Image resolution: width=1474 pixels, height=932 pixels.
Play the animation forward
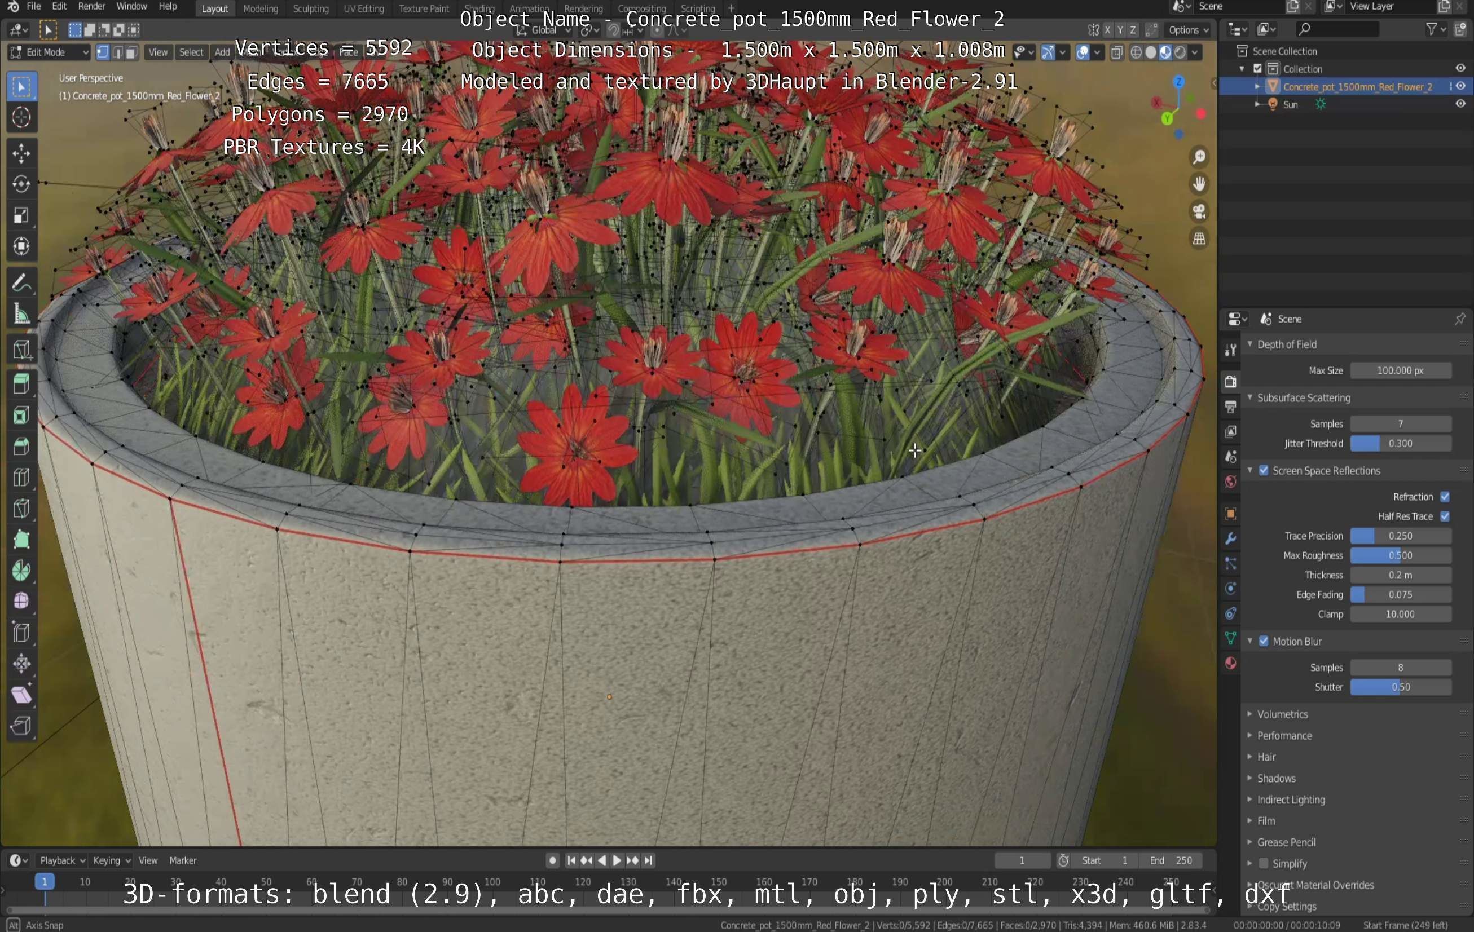pos(617,861)
